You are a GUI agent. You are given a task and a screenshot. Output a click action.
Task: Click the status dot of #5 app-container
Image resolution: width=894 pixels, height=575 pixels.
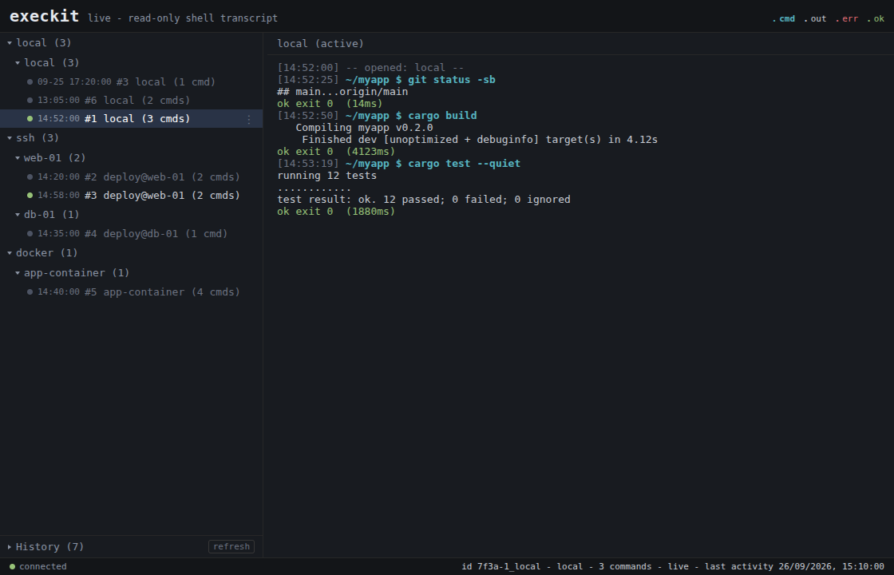30,291
